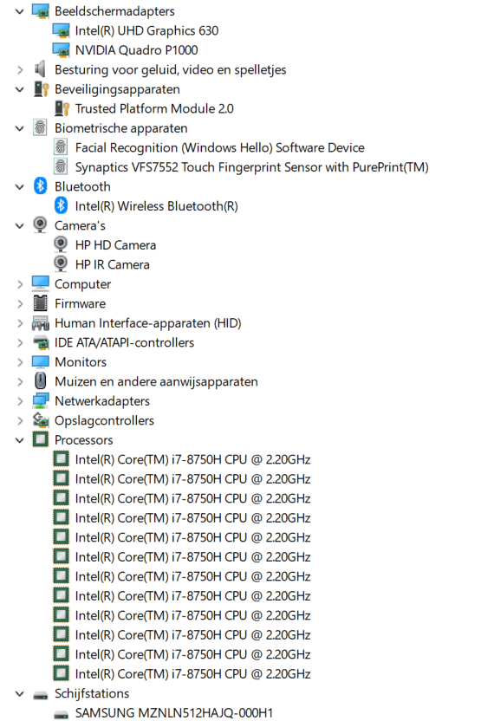
Task: Click the mouse icon for Muizen category
Action: pos(41,380)
